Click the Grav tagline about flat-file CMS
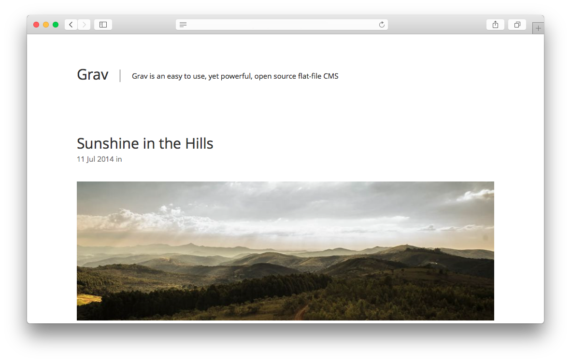 pyautogui.click(x=235, y=76)
